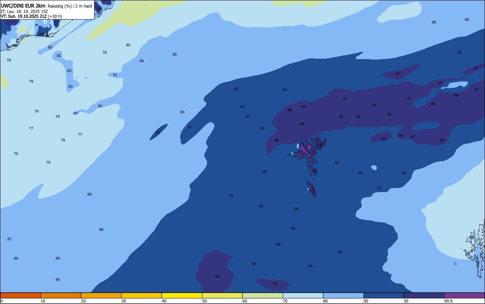
Task: Pick the 80–90 medium blue legend segment
Action: pos(343,295)
